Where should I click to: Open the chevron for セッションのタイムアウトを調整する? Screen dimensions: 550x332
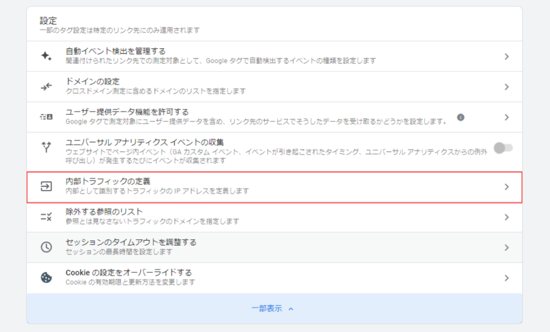[506, 248]
